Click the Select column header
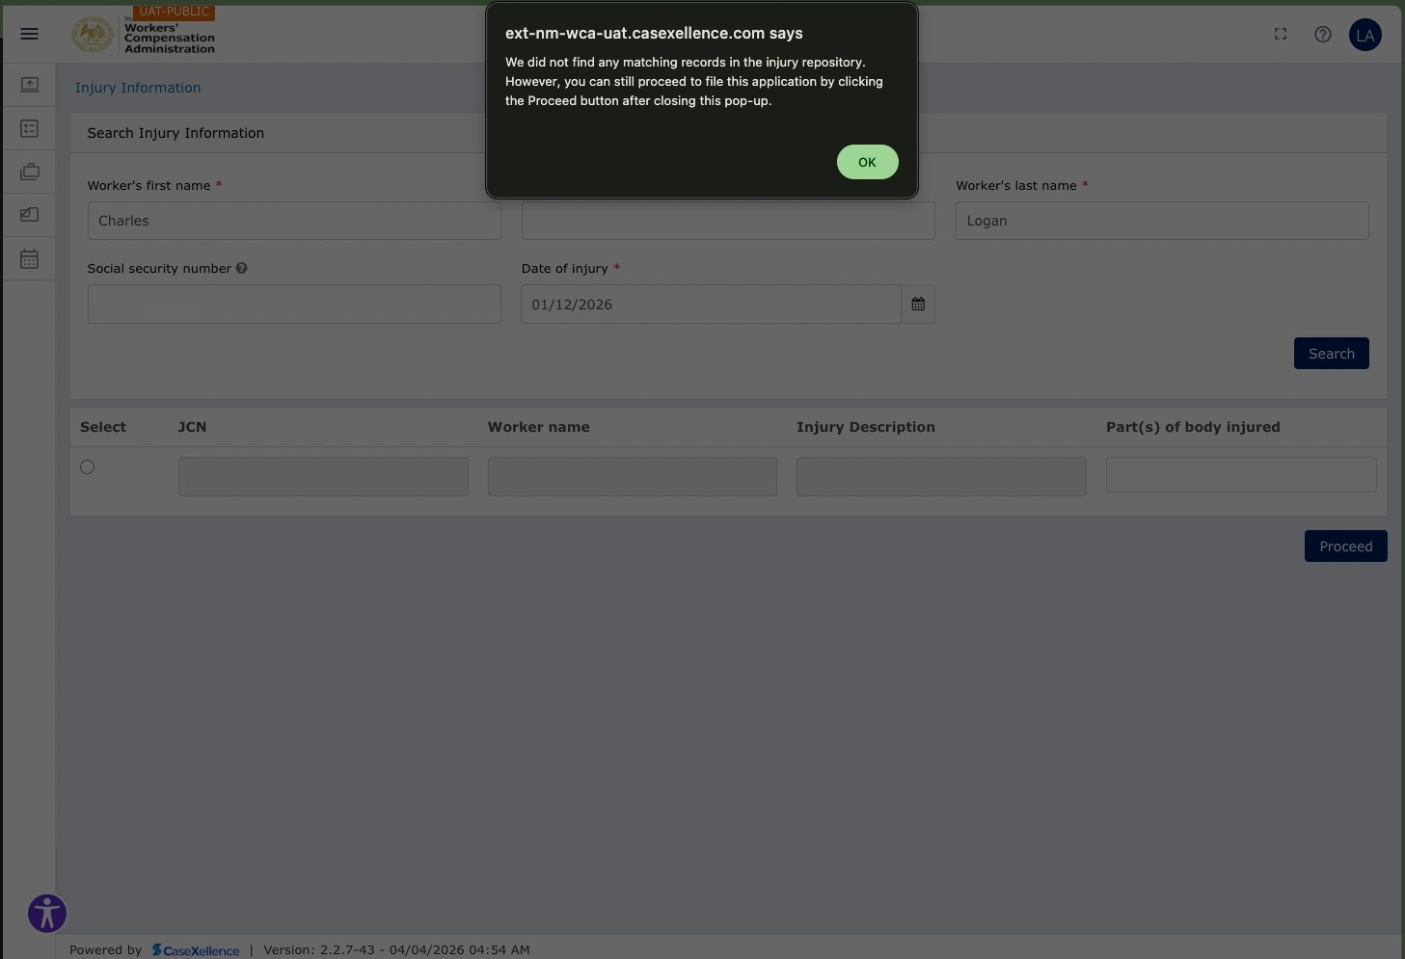Image resolution: width=1405 pixels, height=959 pixels. tap(103, 427)
